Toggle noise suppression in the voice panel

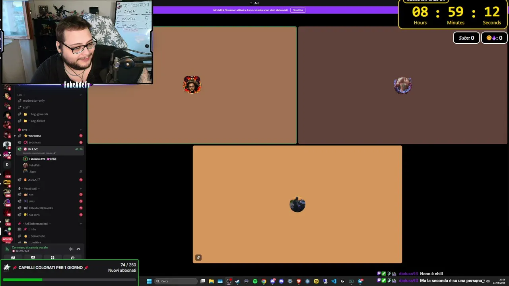click(71, 249)
